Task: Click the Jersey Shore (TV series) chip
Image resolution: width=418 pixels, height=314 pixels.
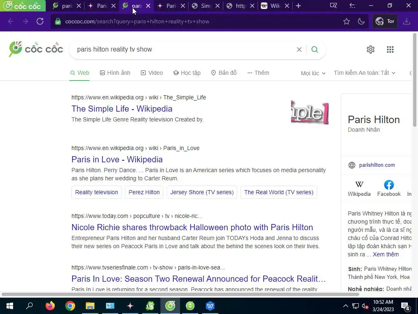Action: (x=202, y=192)
